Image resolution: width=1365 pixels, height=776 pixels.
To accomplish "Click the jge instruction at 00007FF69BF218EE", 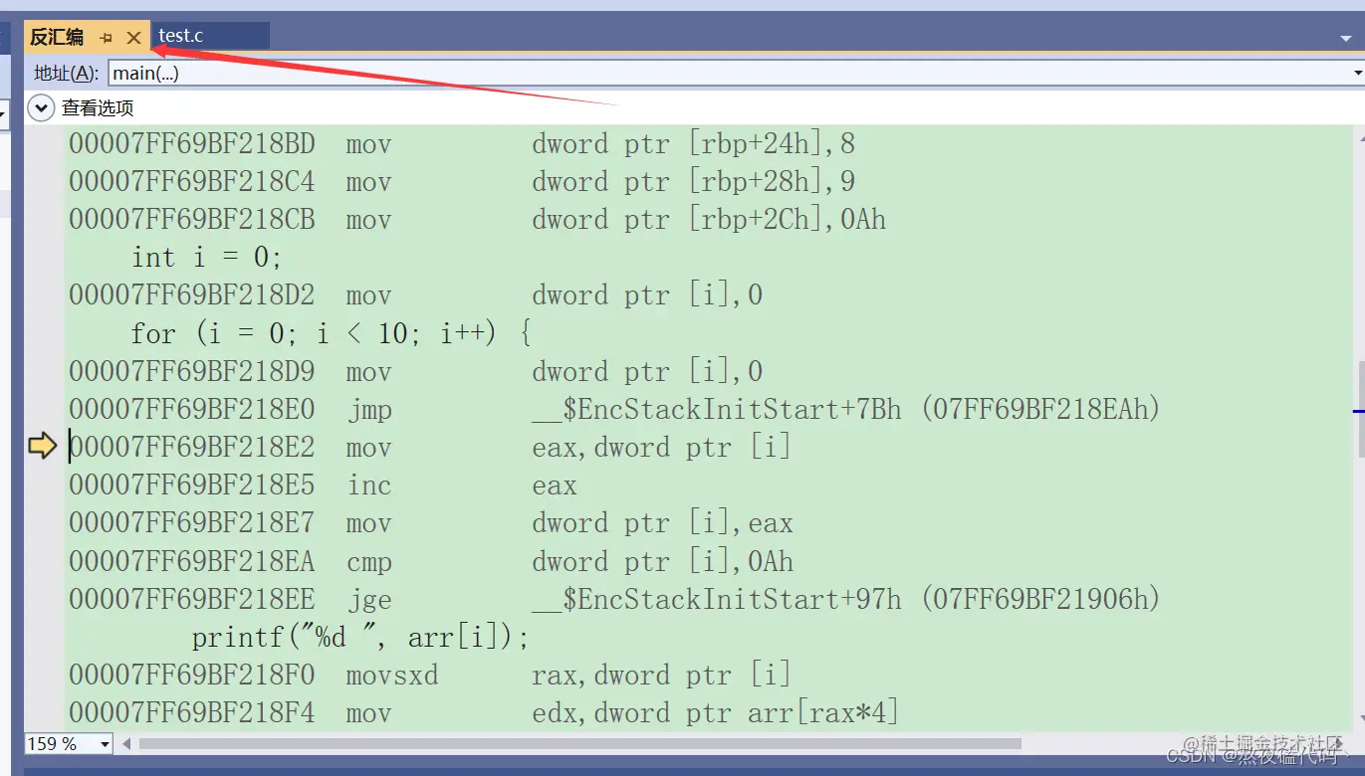I will pos(614,599).
